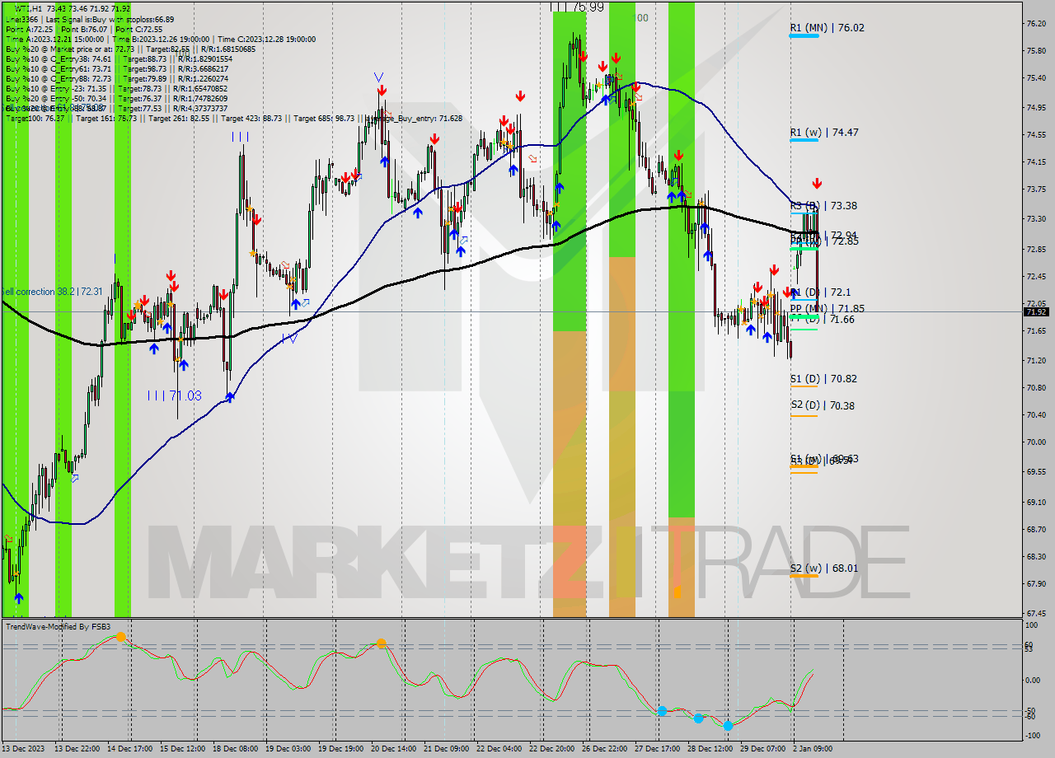1055x758 pixels.
Task: Click the '15 Dec 12:00' date axis label
Action: [x=184, y=749]
